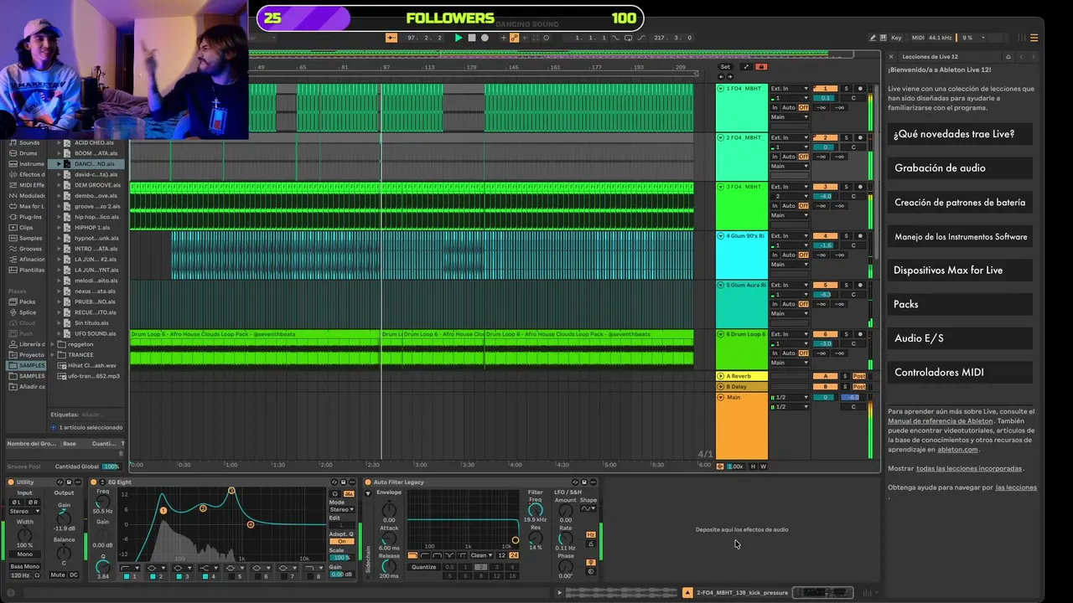Expand the TRANCEE folder in browser
The width and height of the screenshot is (1073, 603).
[x=52, y=354]
